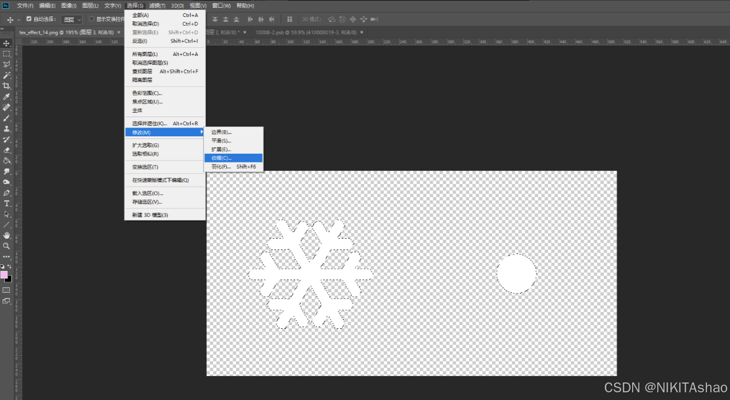Select the Smudge tool
The width and height of the screenshot is (730, 400).
(7, 171)
